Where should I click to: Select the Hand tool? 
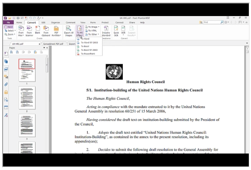(9, 27)
